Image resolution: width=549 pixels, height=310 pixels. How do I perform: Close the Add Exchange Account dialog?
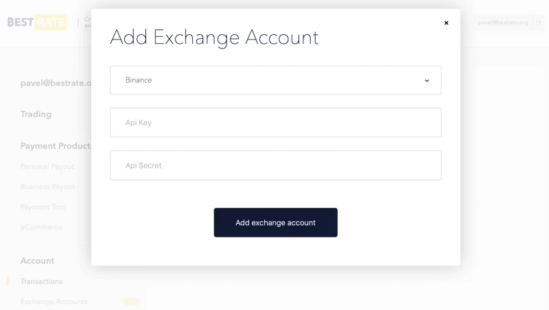pyautogui.click(x=446, y=23)
